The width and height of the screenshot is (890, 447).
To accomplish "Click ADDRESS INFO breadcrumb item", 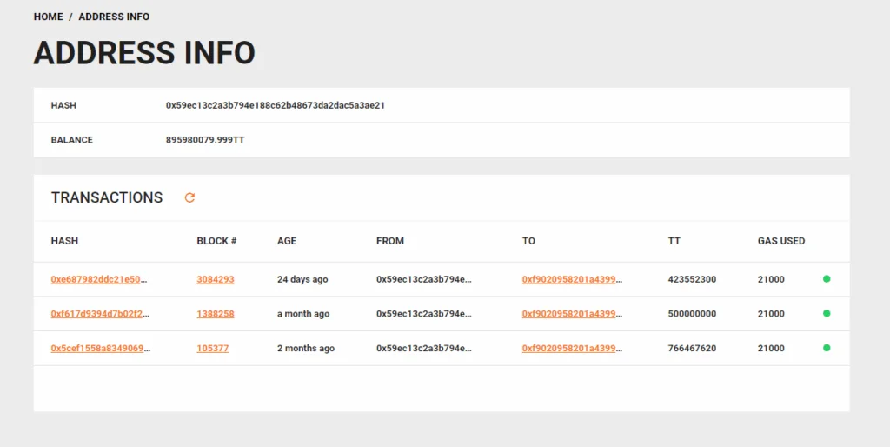I will (x=114, y=17).
